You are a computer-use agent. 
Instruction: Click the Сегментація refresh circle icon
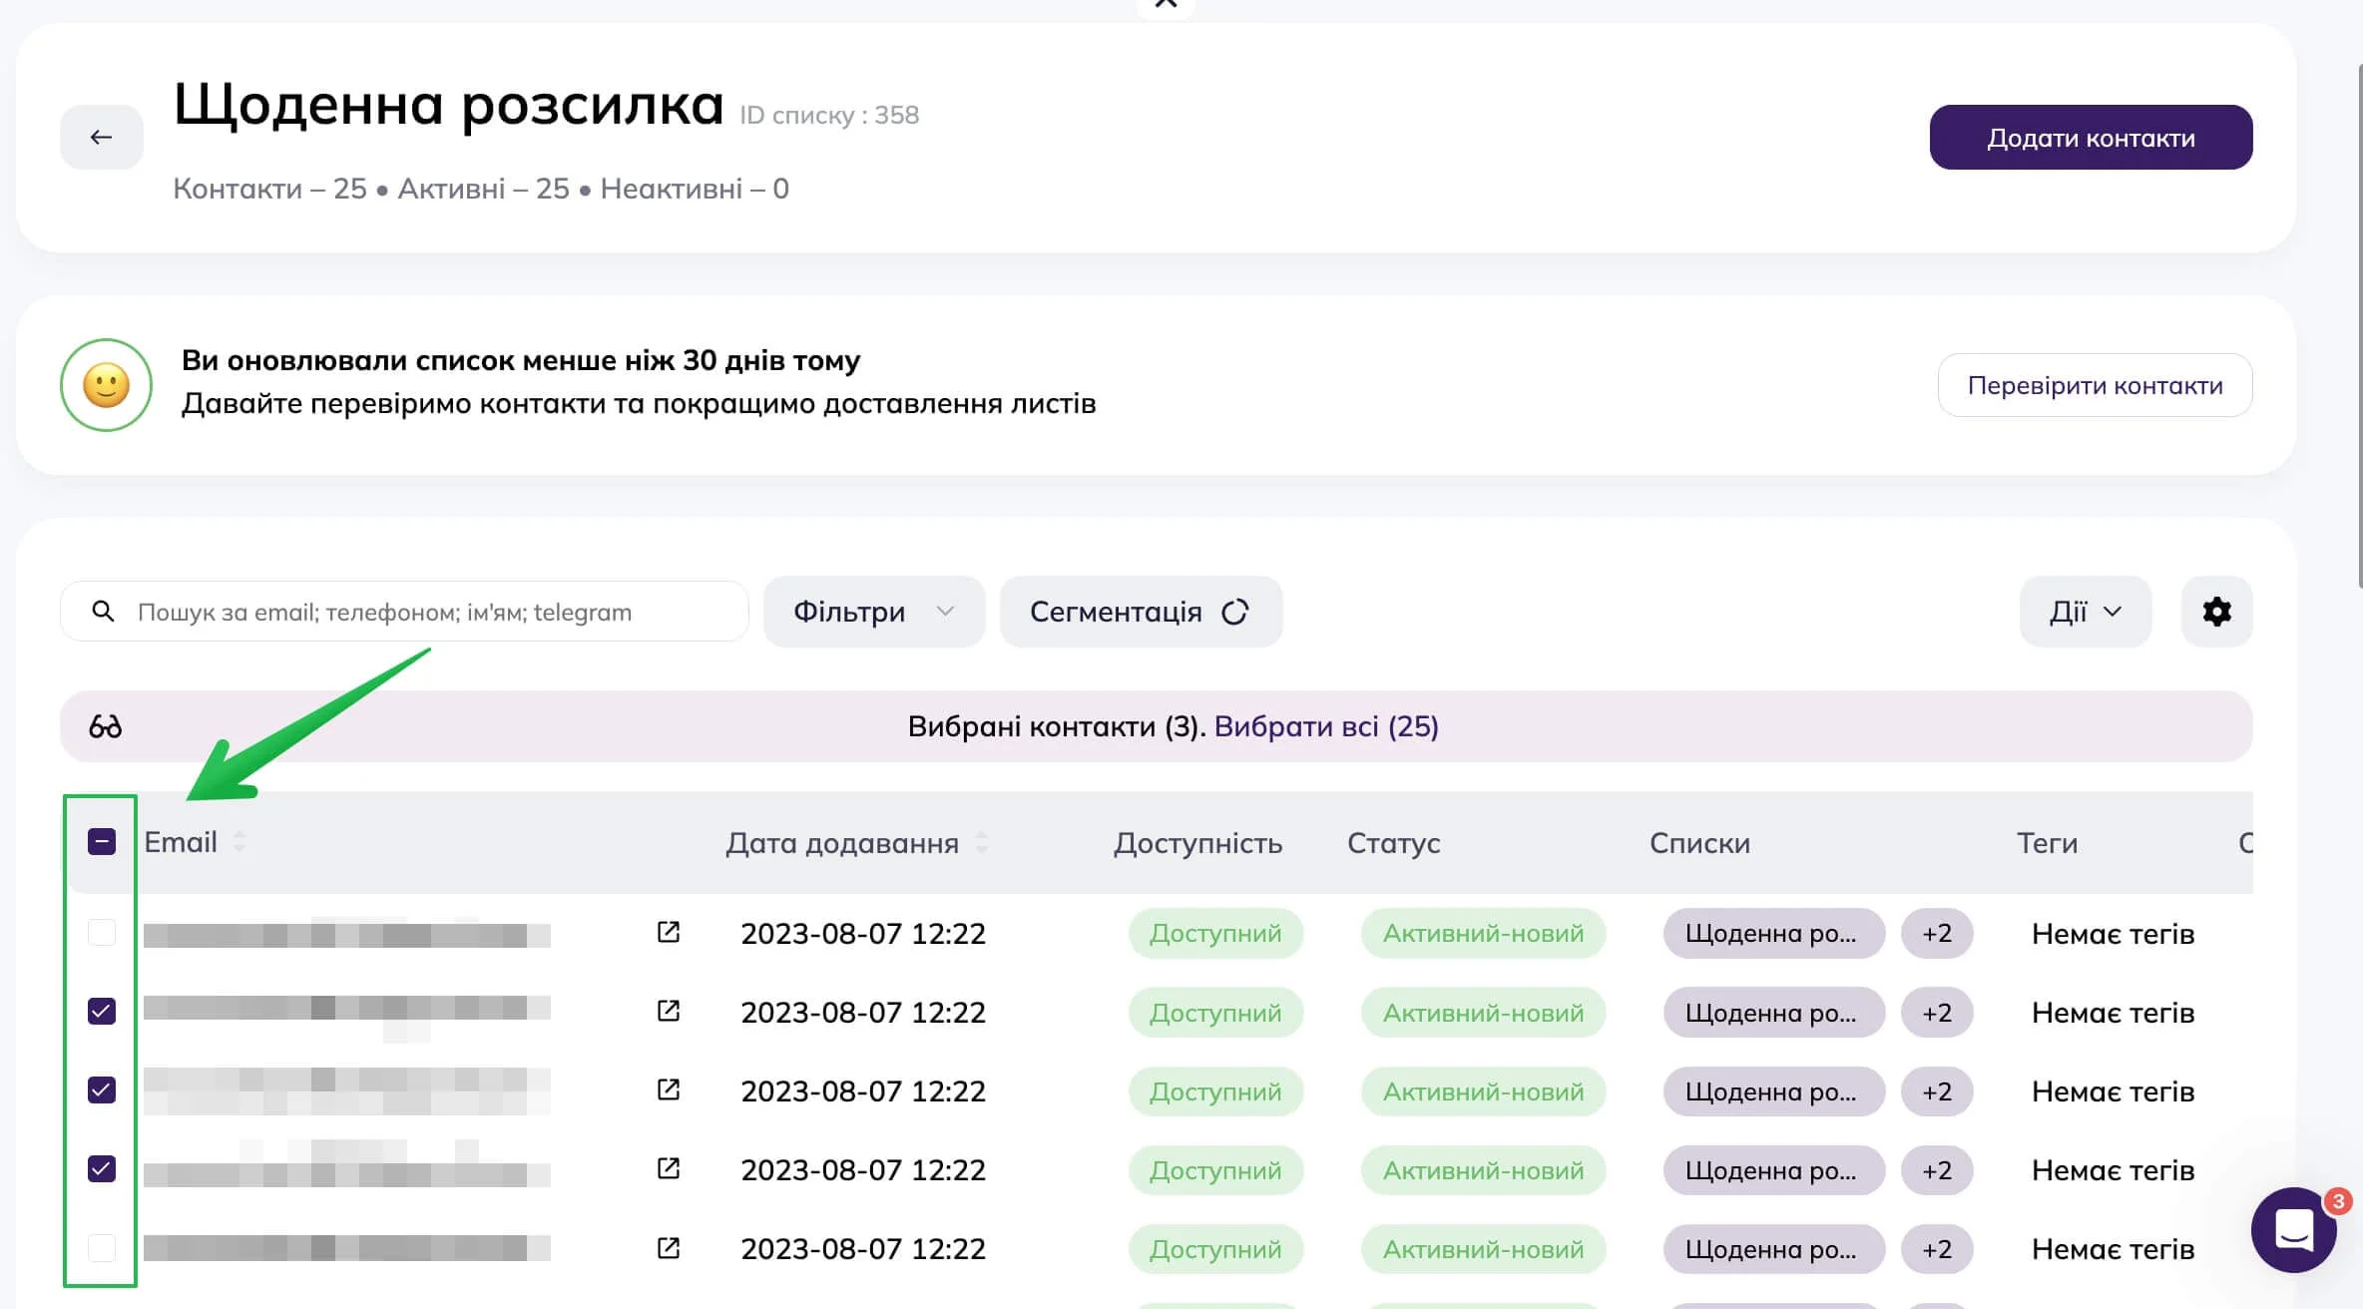(1235, 612)
